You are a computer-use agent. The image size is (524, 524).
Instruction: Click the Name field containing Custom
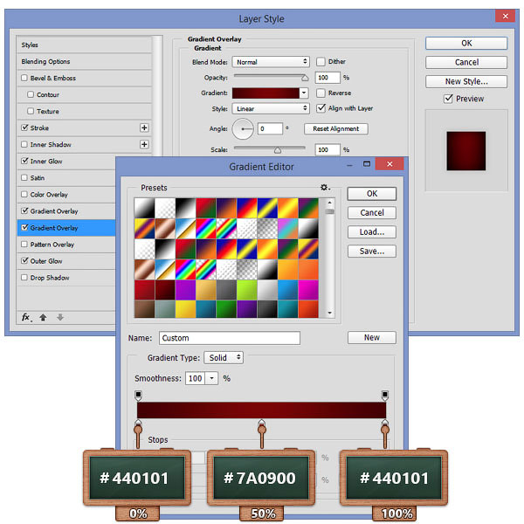(x=230, y=338)
